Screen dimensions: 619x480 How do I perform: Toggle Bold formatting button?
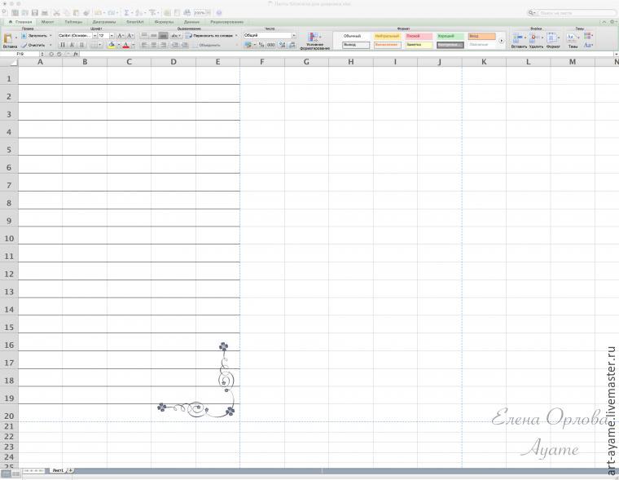(x=63, y=45)
